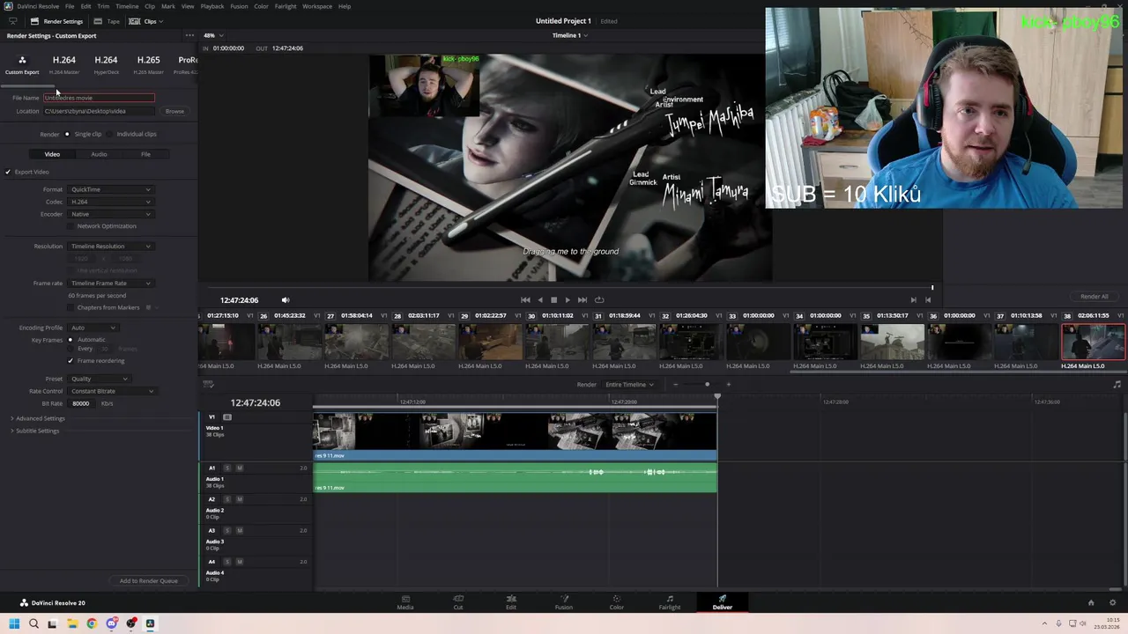Open the Codec H.264 dropdown
Screen dimensions: 1128x634
coord(110,202)
